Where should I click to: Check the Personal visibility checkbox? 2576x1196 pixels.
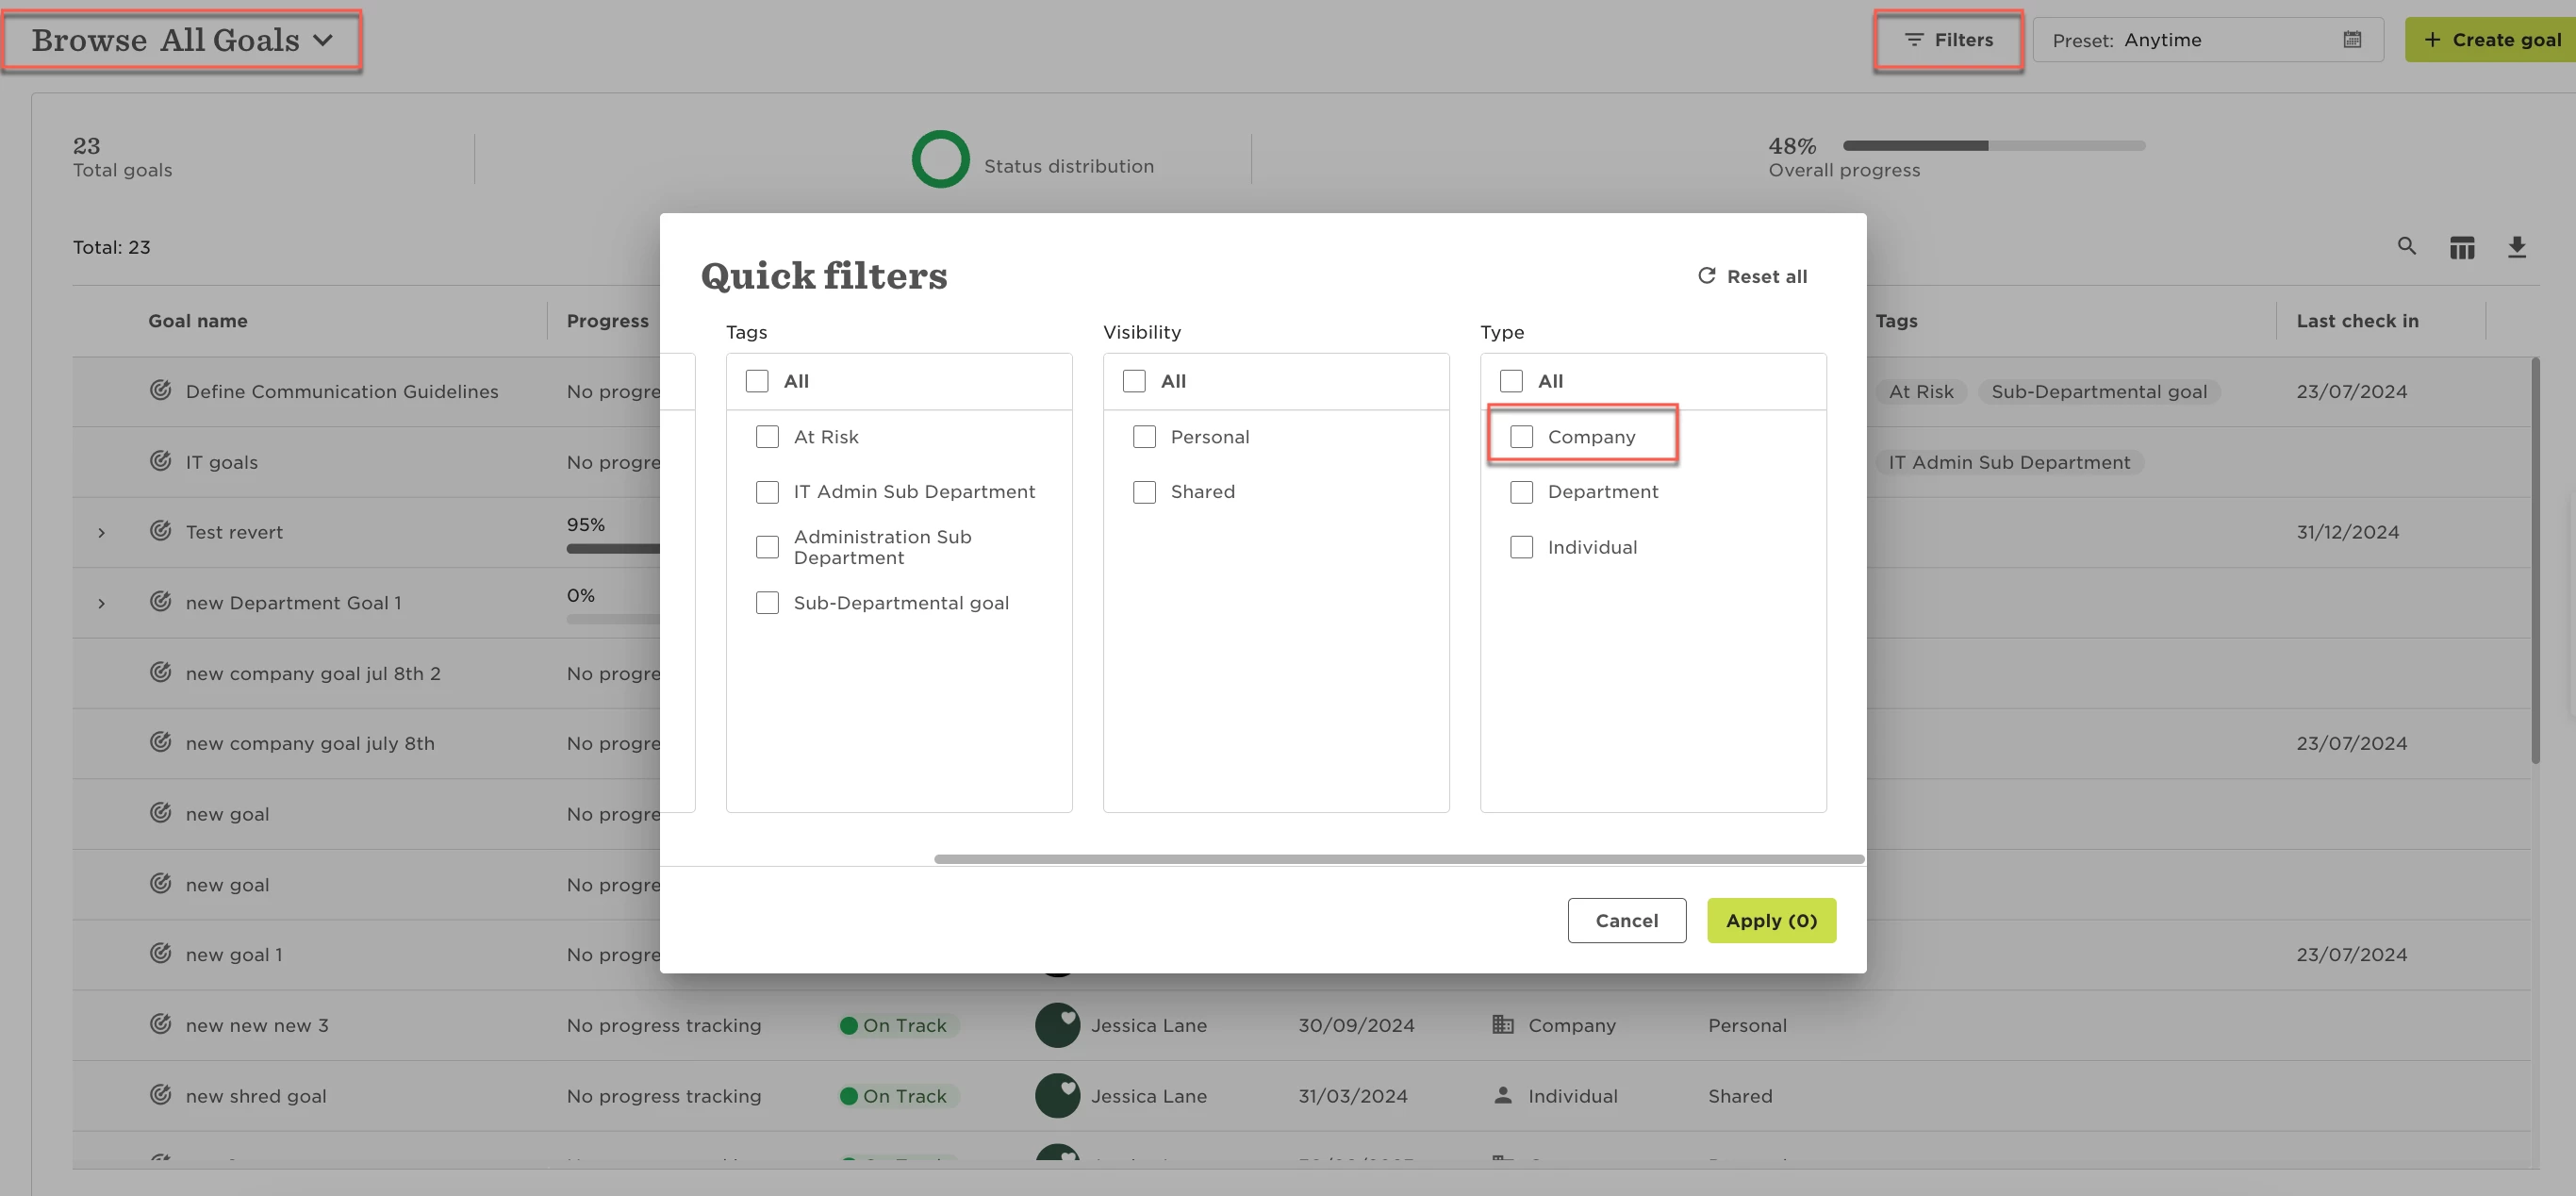(x=1144, y=437)
